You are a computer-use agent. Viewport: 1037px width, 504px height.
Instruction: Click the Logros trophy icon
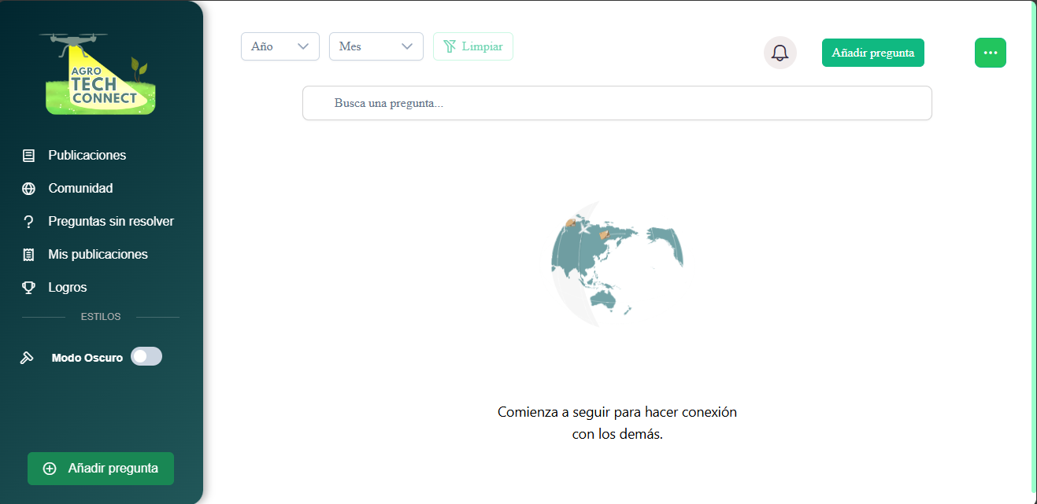coord(29,288)
